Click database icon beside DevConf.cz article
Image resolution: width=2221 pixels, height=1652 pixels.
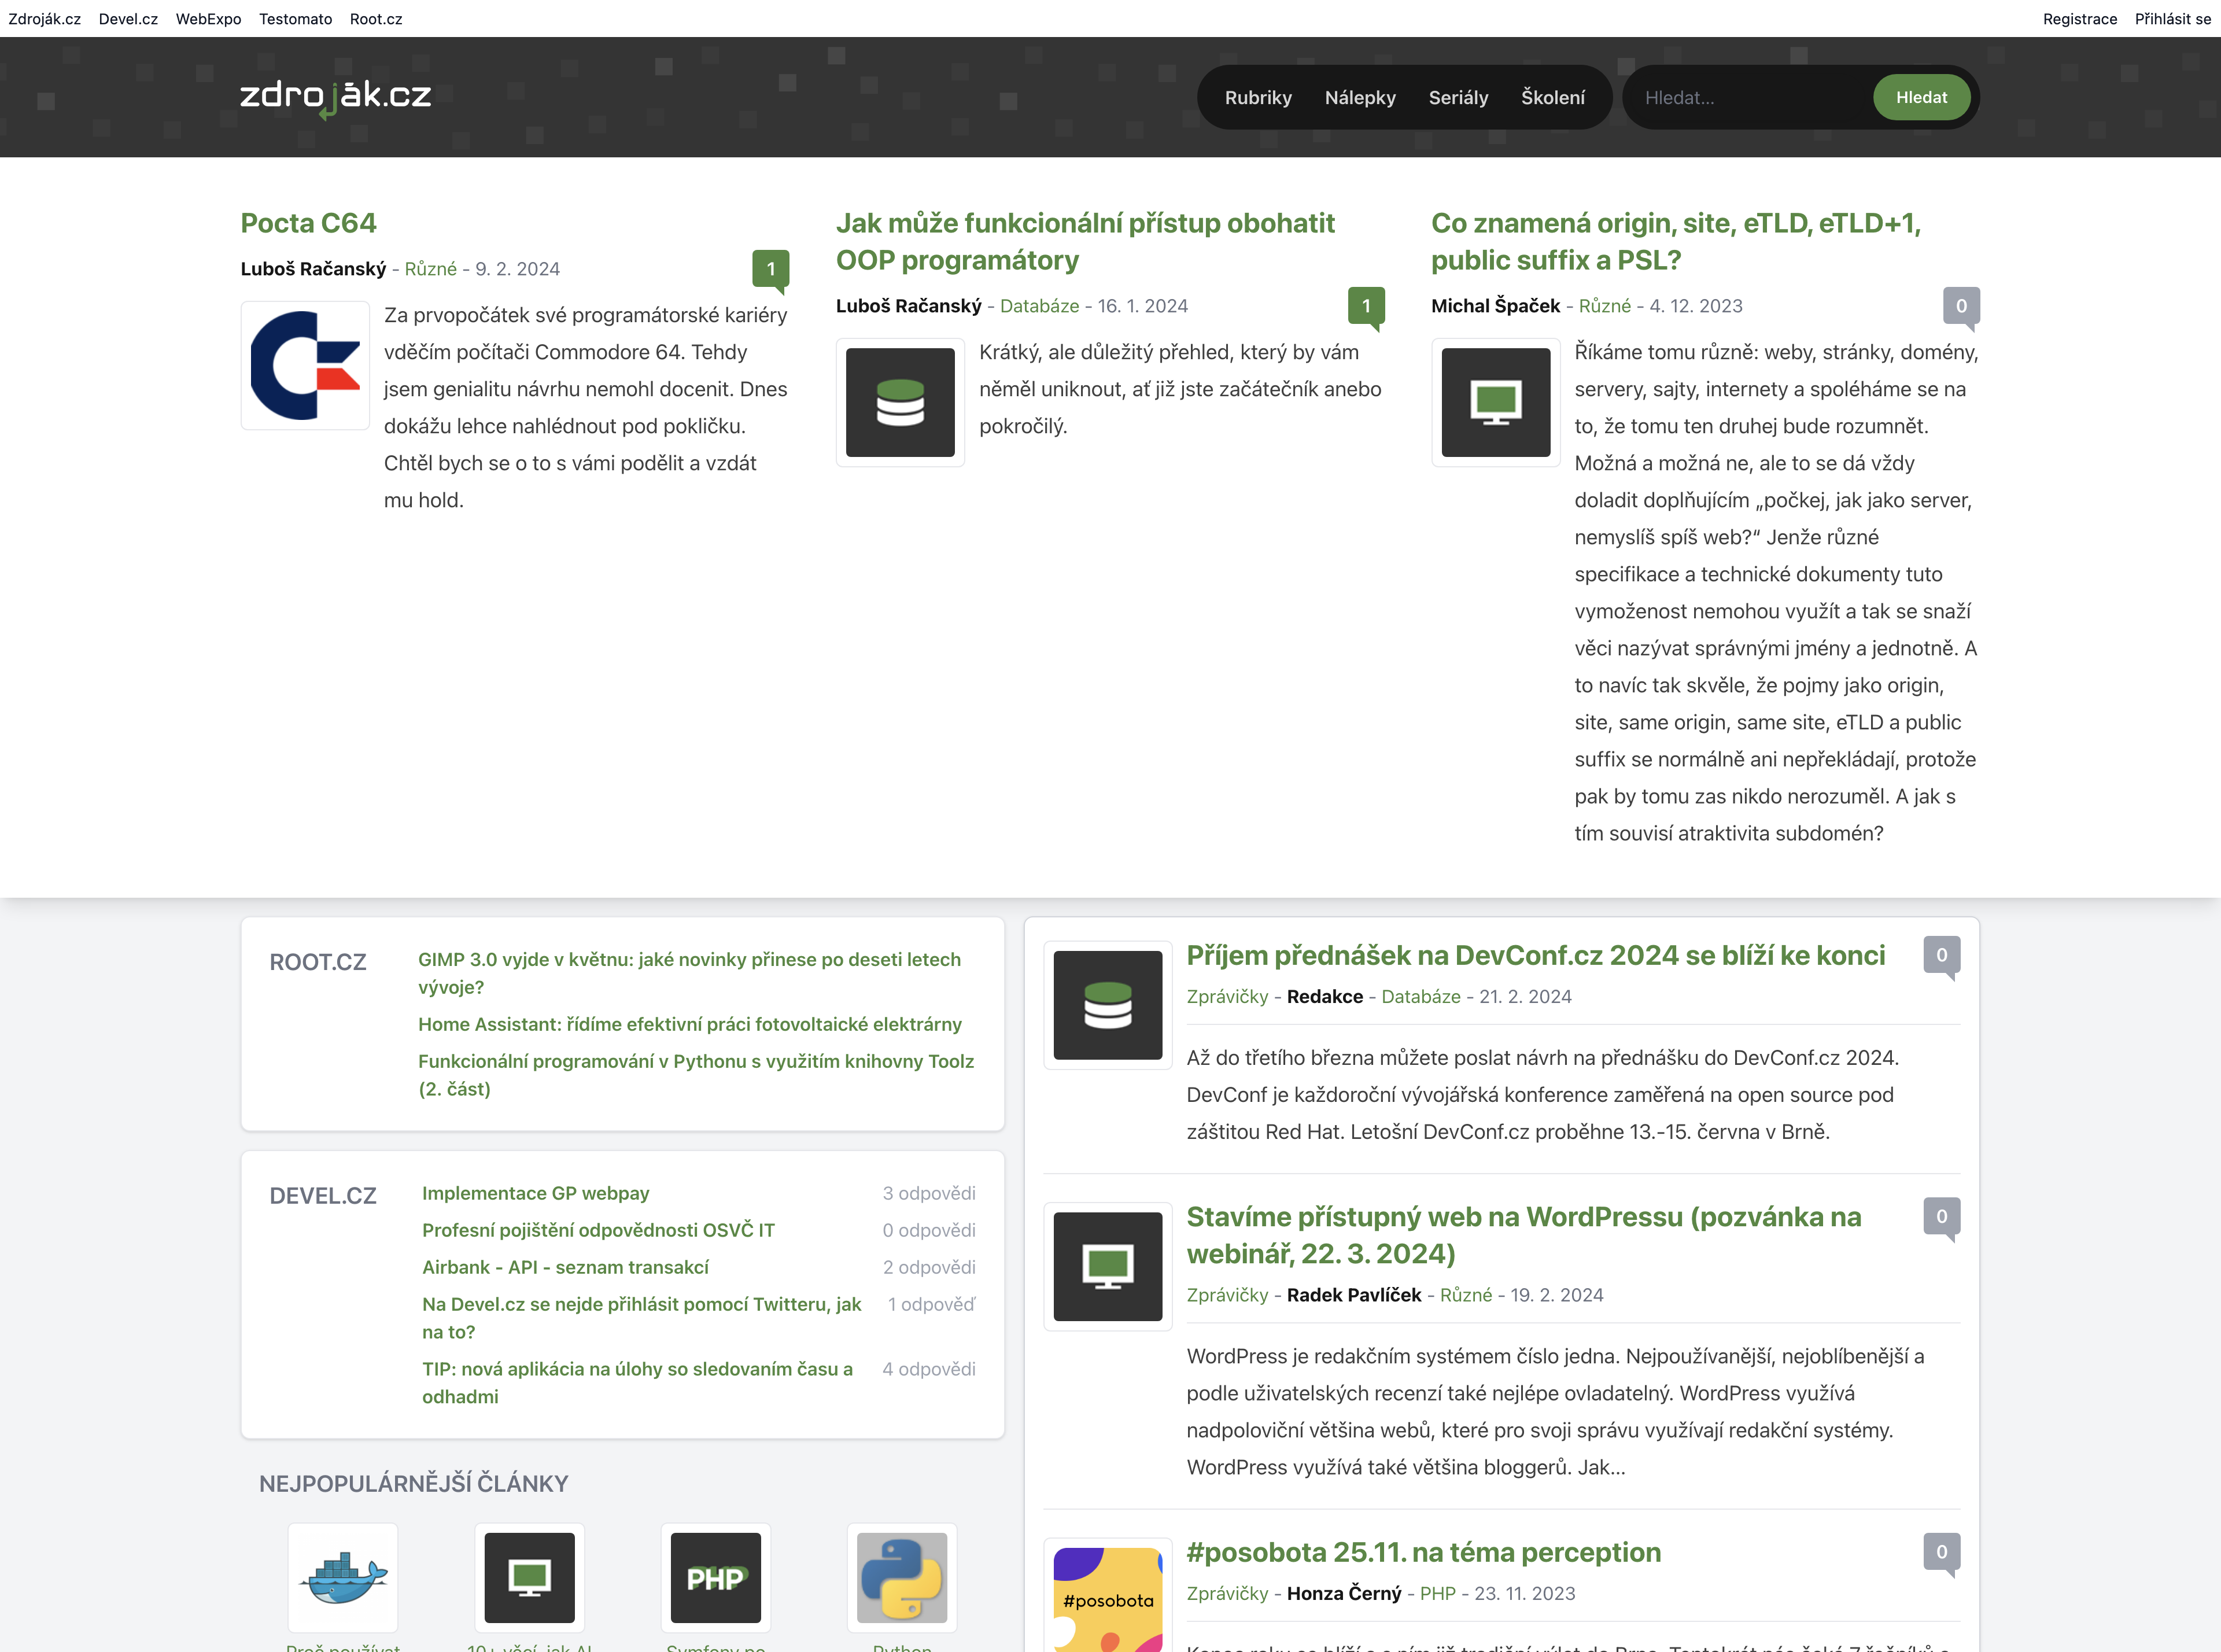(1108, 1005)
